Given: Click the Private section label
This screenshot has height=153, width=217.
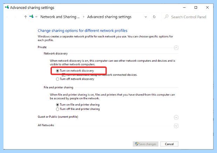Looking at the screenshot, I should click(42, 47).
